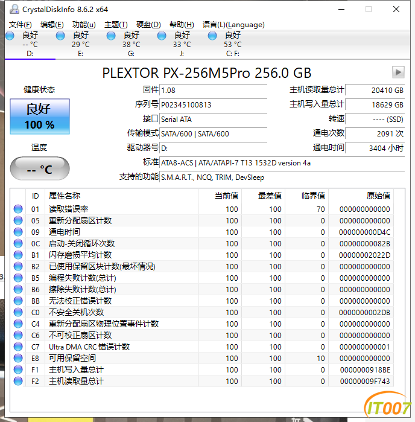415x422 pixels.
Task: Click the status orb of attribute B2 已使用保留区块计数
Action: tap(18, 266)
